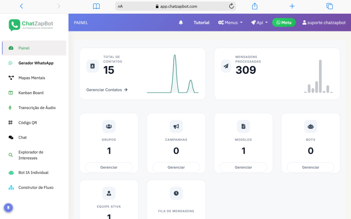
Task: Tap the Safari share icon
Action: point(255,6)
